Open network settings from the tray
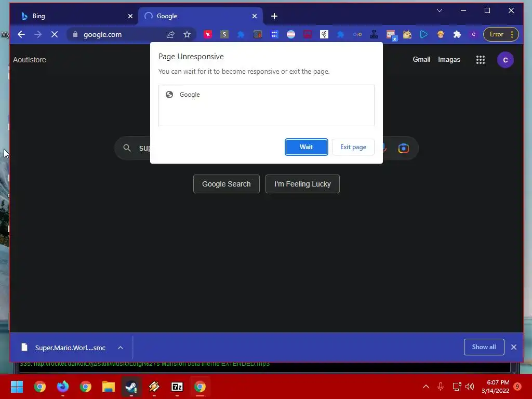532x399 pixels. [x=457, y=387]
